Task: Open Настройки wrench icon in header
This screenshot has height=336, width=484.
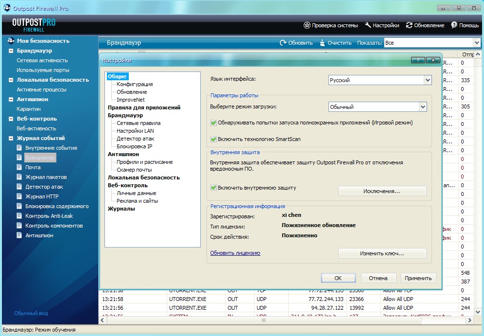Action: click(368, 25)
